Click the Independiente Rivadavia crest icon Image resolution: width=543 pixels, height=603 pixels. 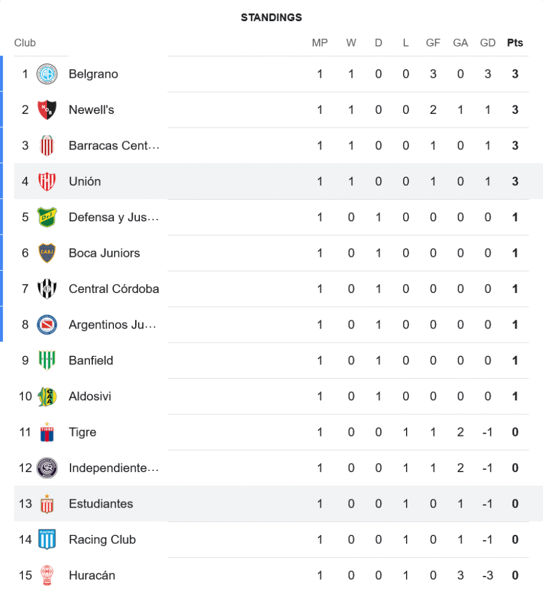(x=47, y=468)
